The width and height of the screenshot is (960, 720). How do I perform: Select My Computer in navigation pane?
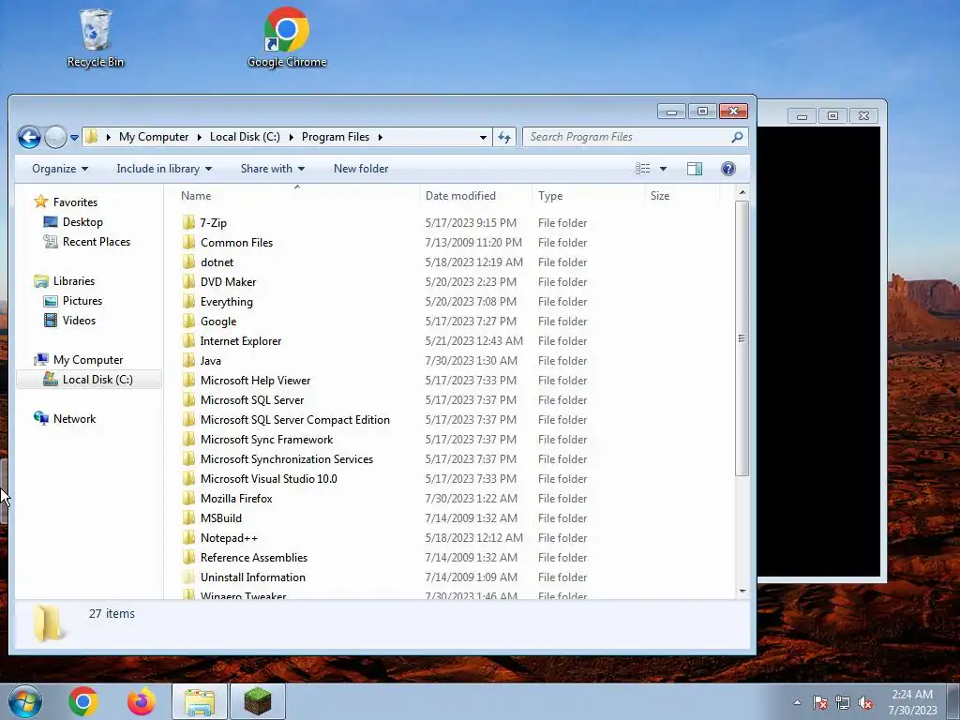click(x=79, y=360)
